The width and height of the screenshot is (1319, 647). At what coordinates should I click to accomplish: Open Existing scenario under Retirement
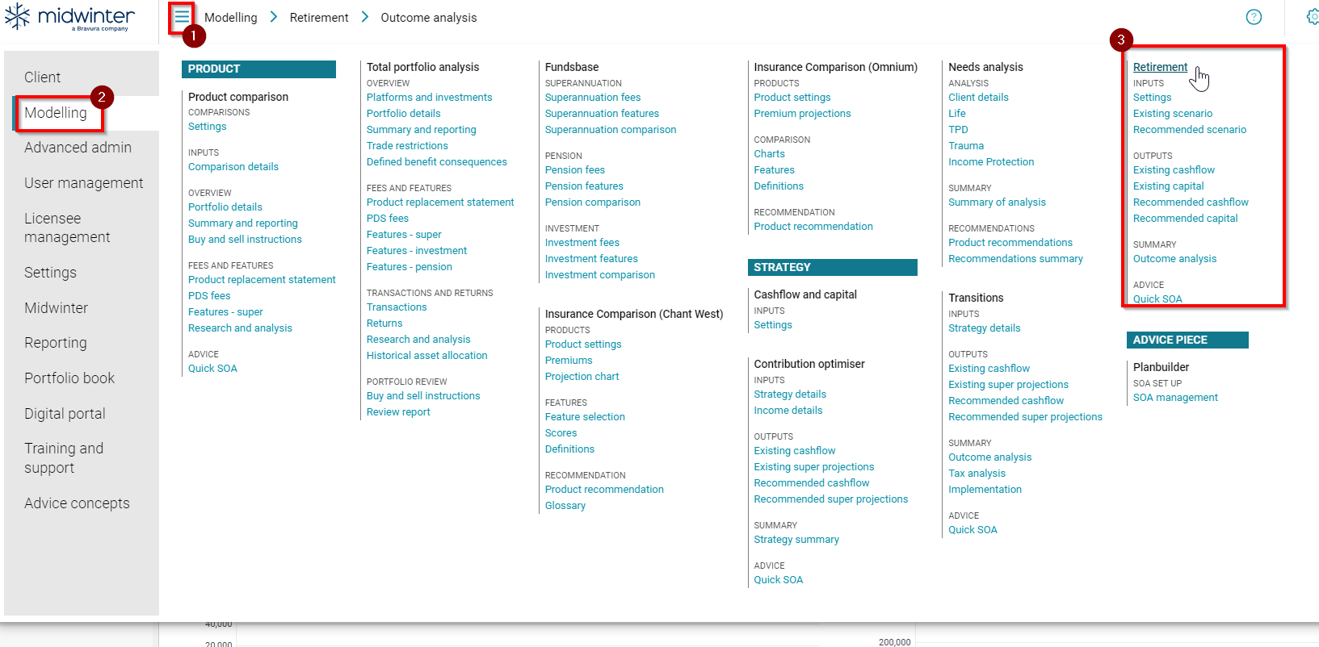1173,114
